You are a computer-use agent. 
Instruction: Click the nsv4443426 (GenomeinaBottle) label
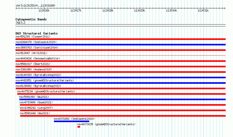(x=38, y=58)
